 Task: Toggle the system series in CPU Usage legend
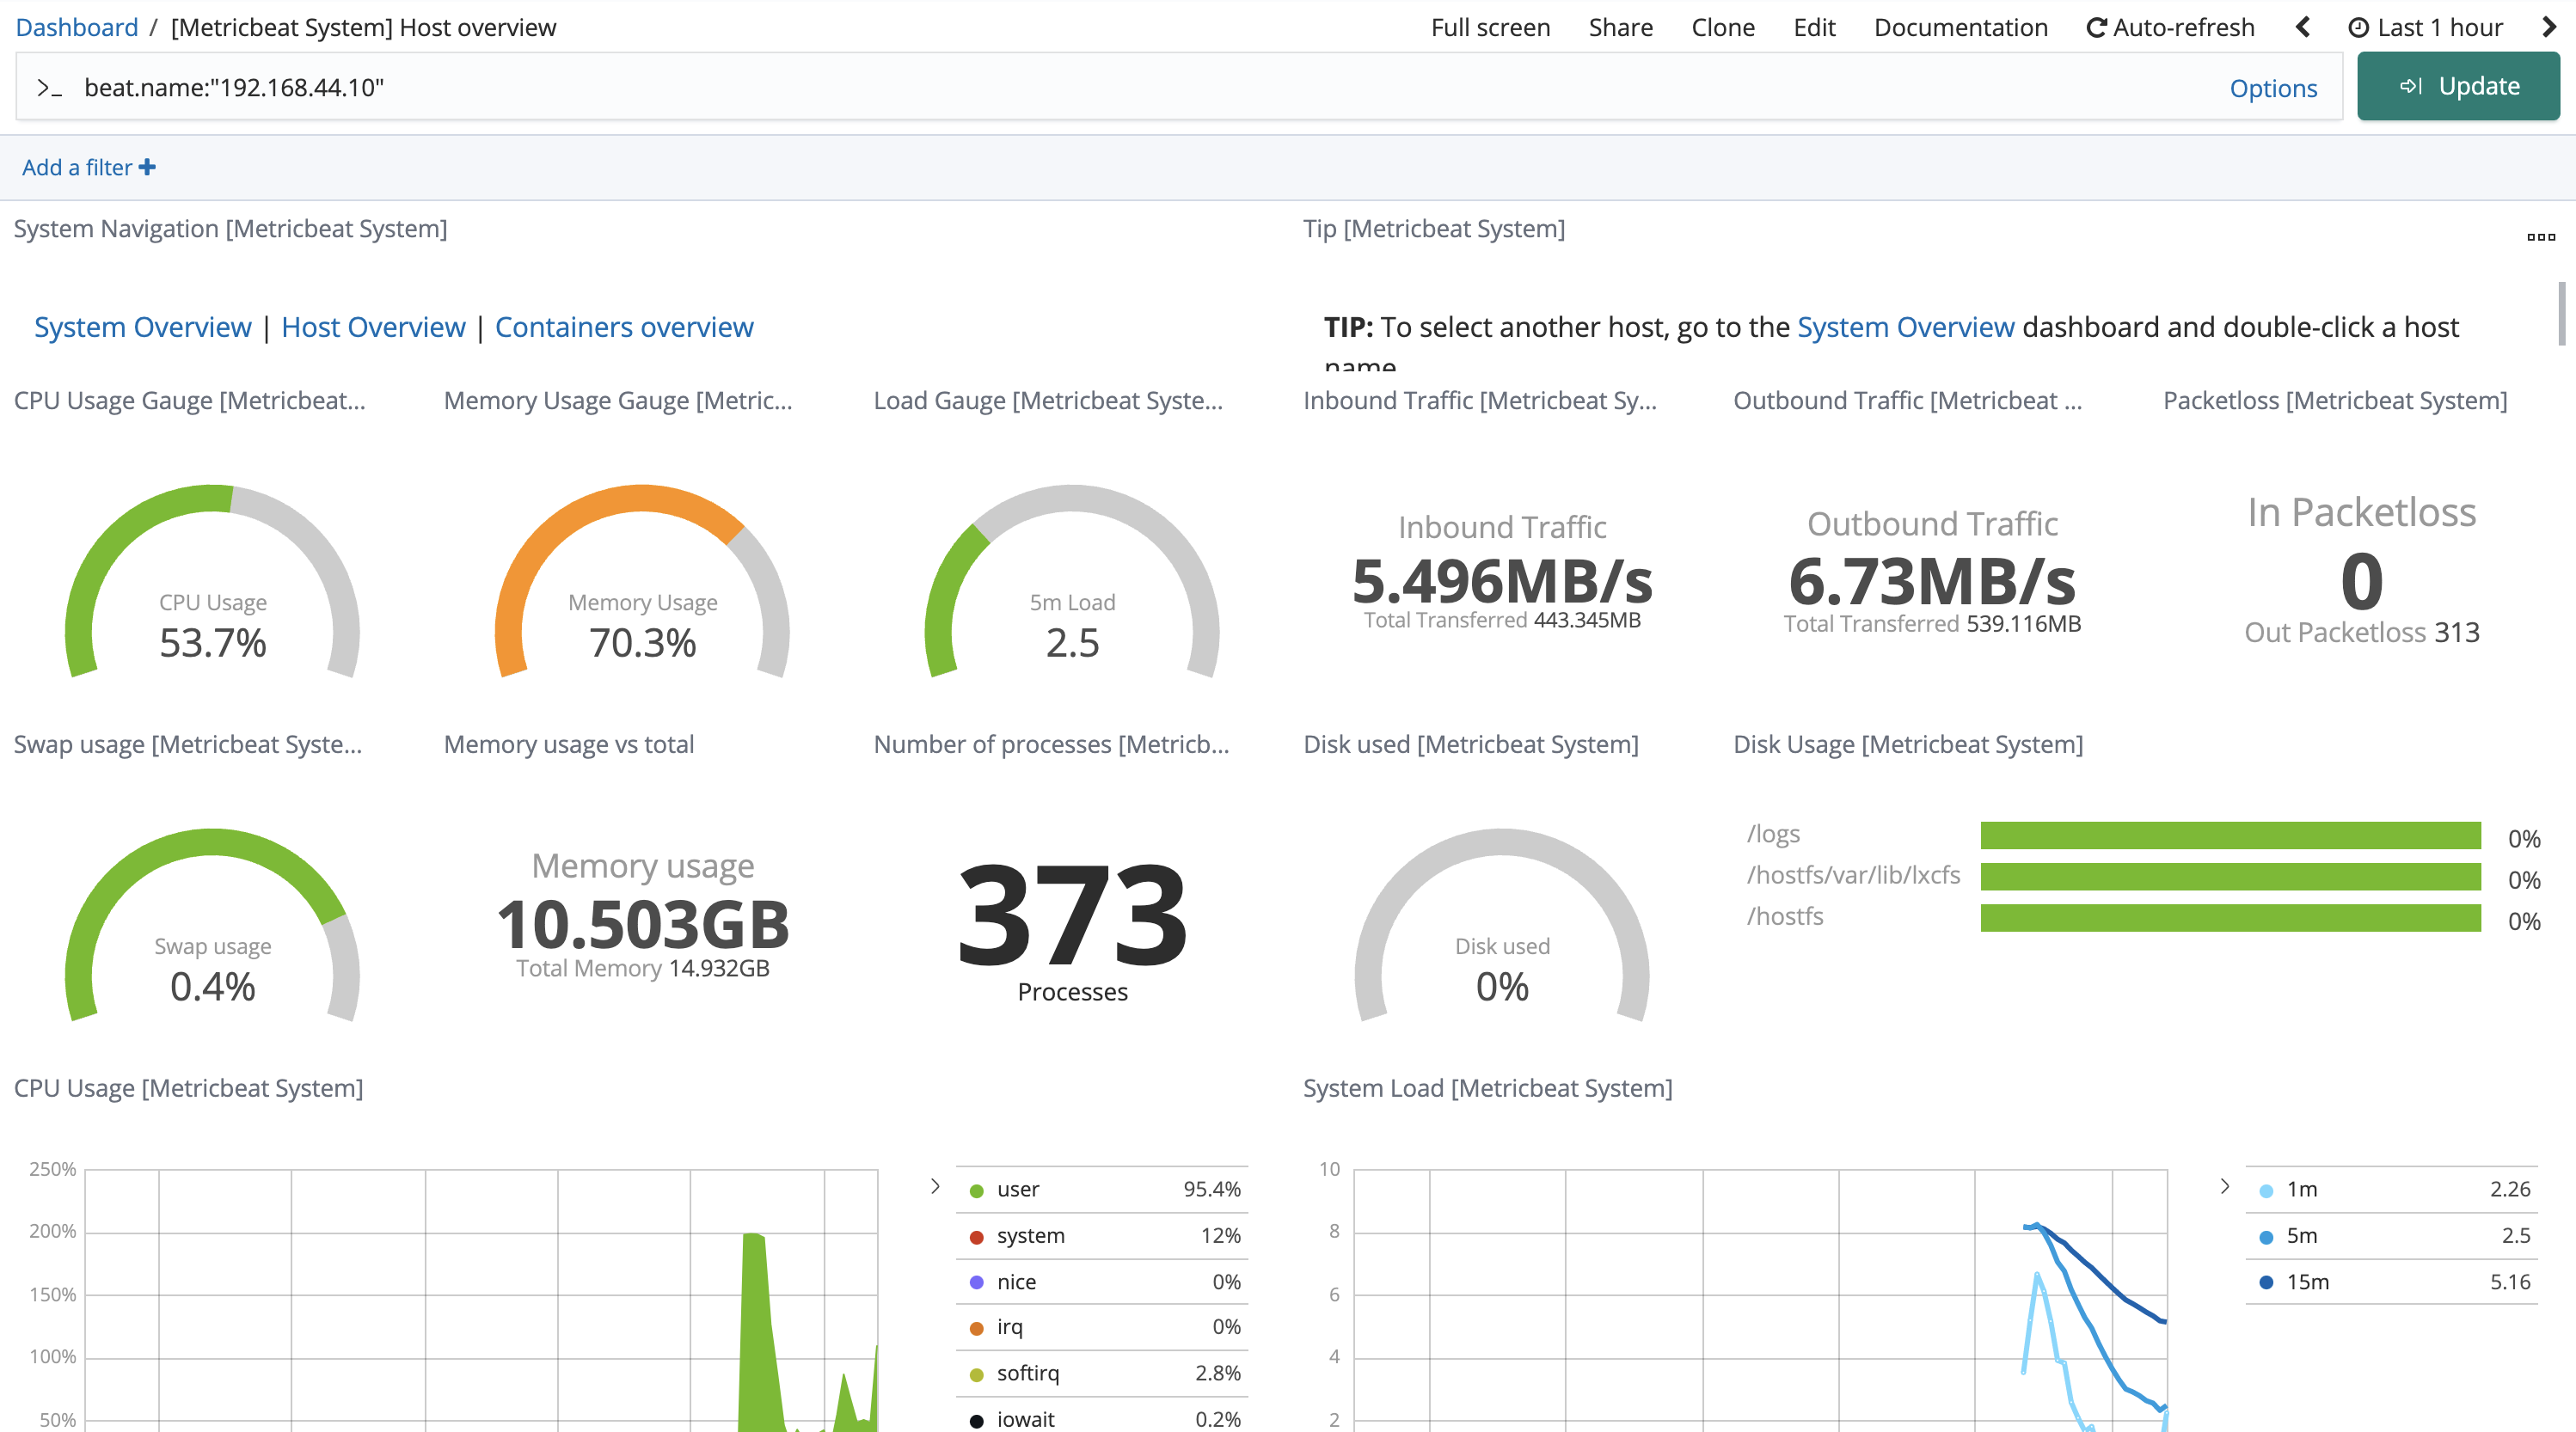(x=1030, y=1235)
